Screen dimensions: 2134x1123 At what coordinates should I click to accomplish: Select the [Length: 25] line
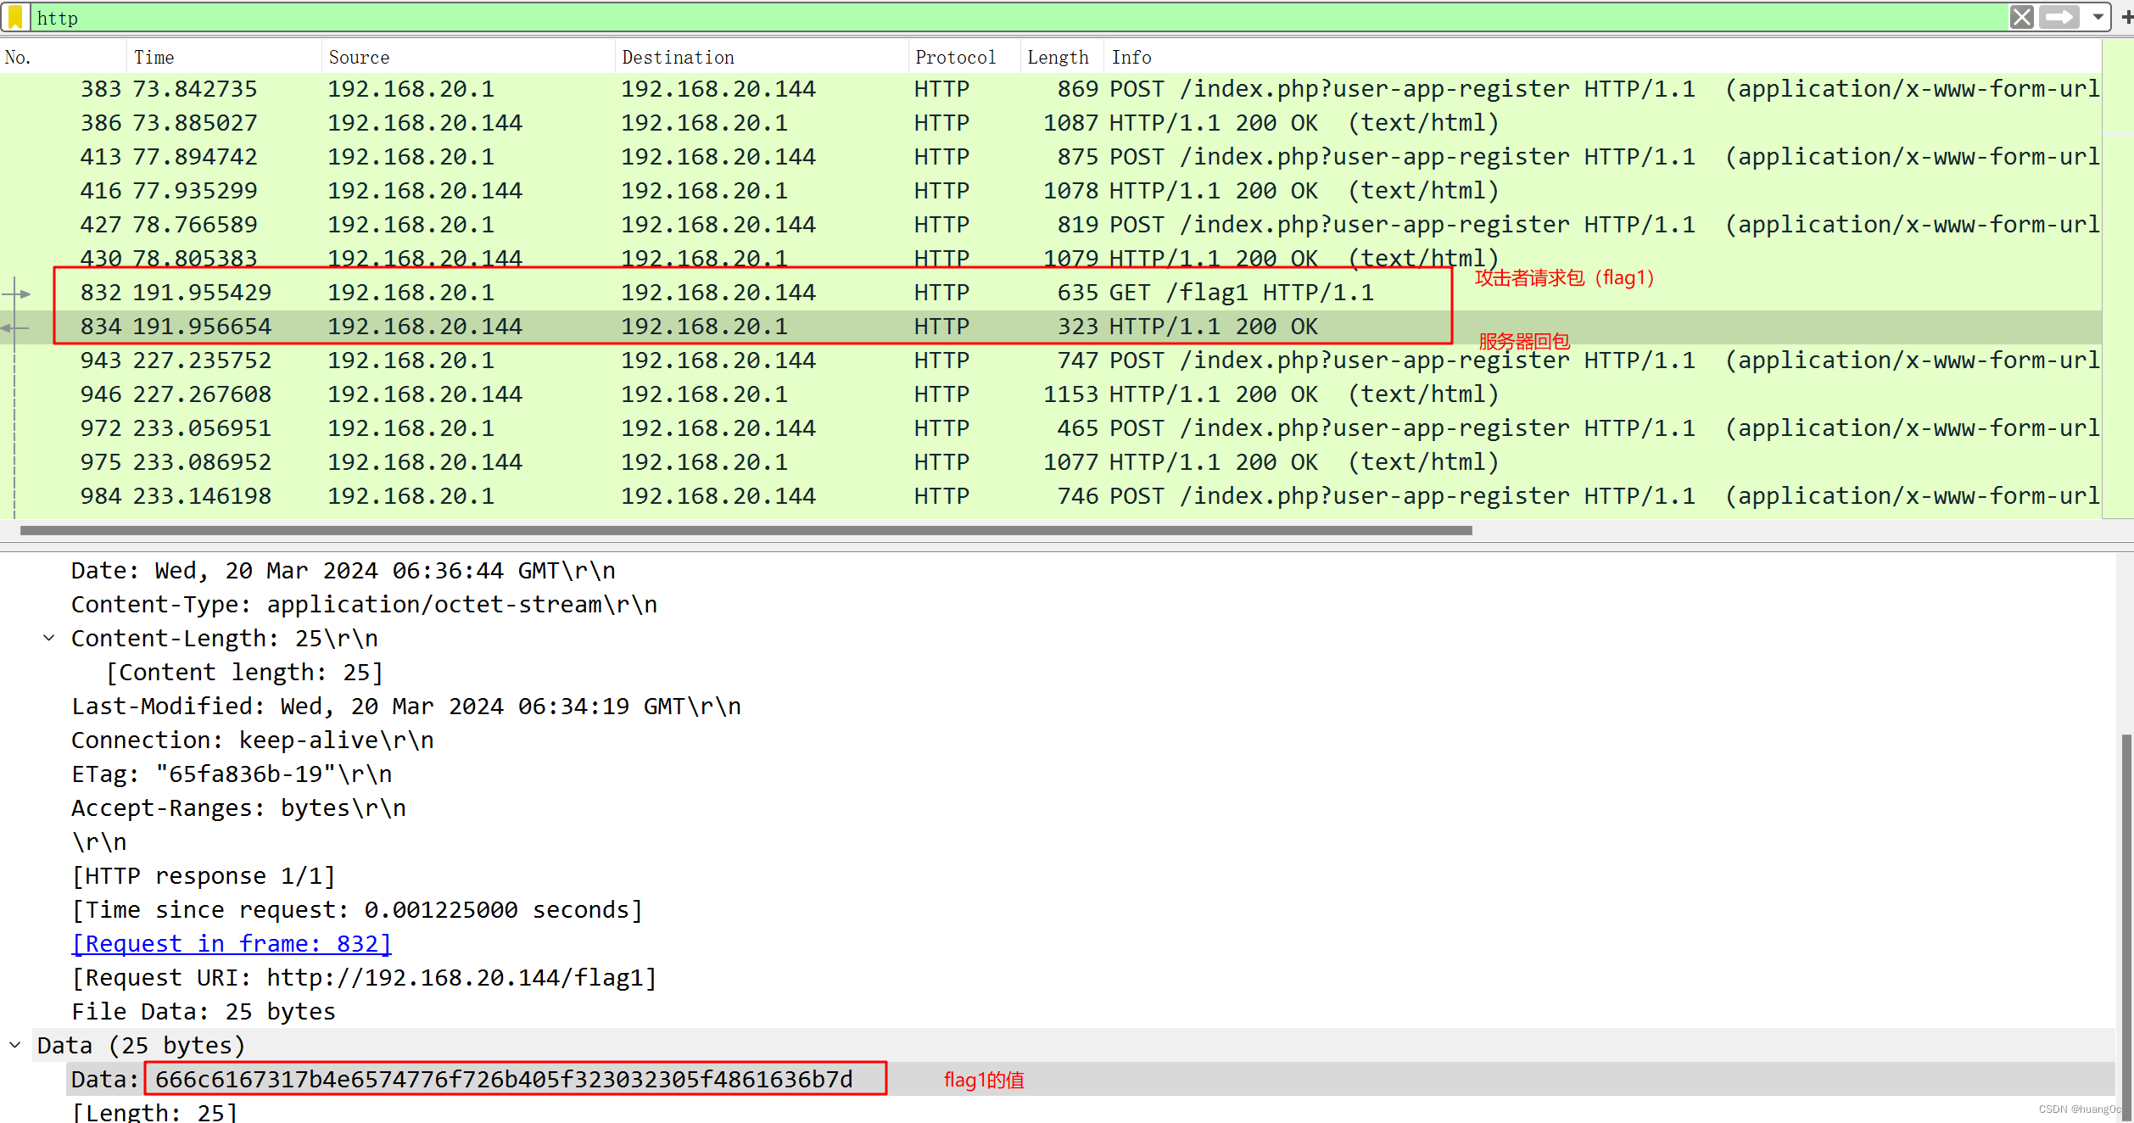click(x=154, y=1112)
